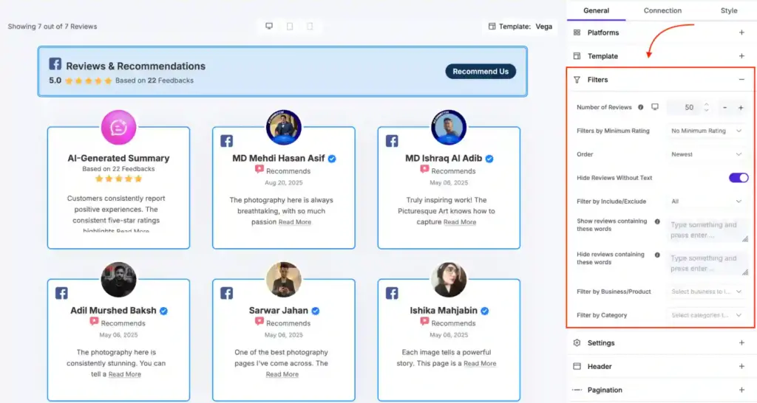Click the Show reviews containing these words field
Screen dimensions: 757x403
707,230
